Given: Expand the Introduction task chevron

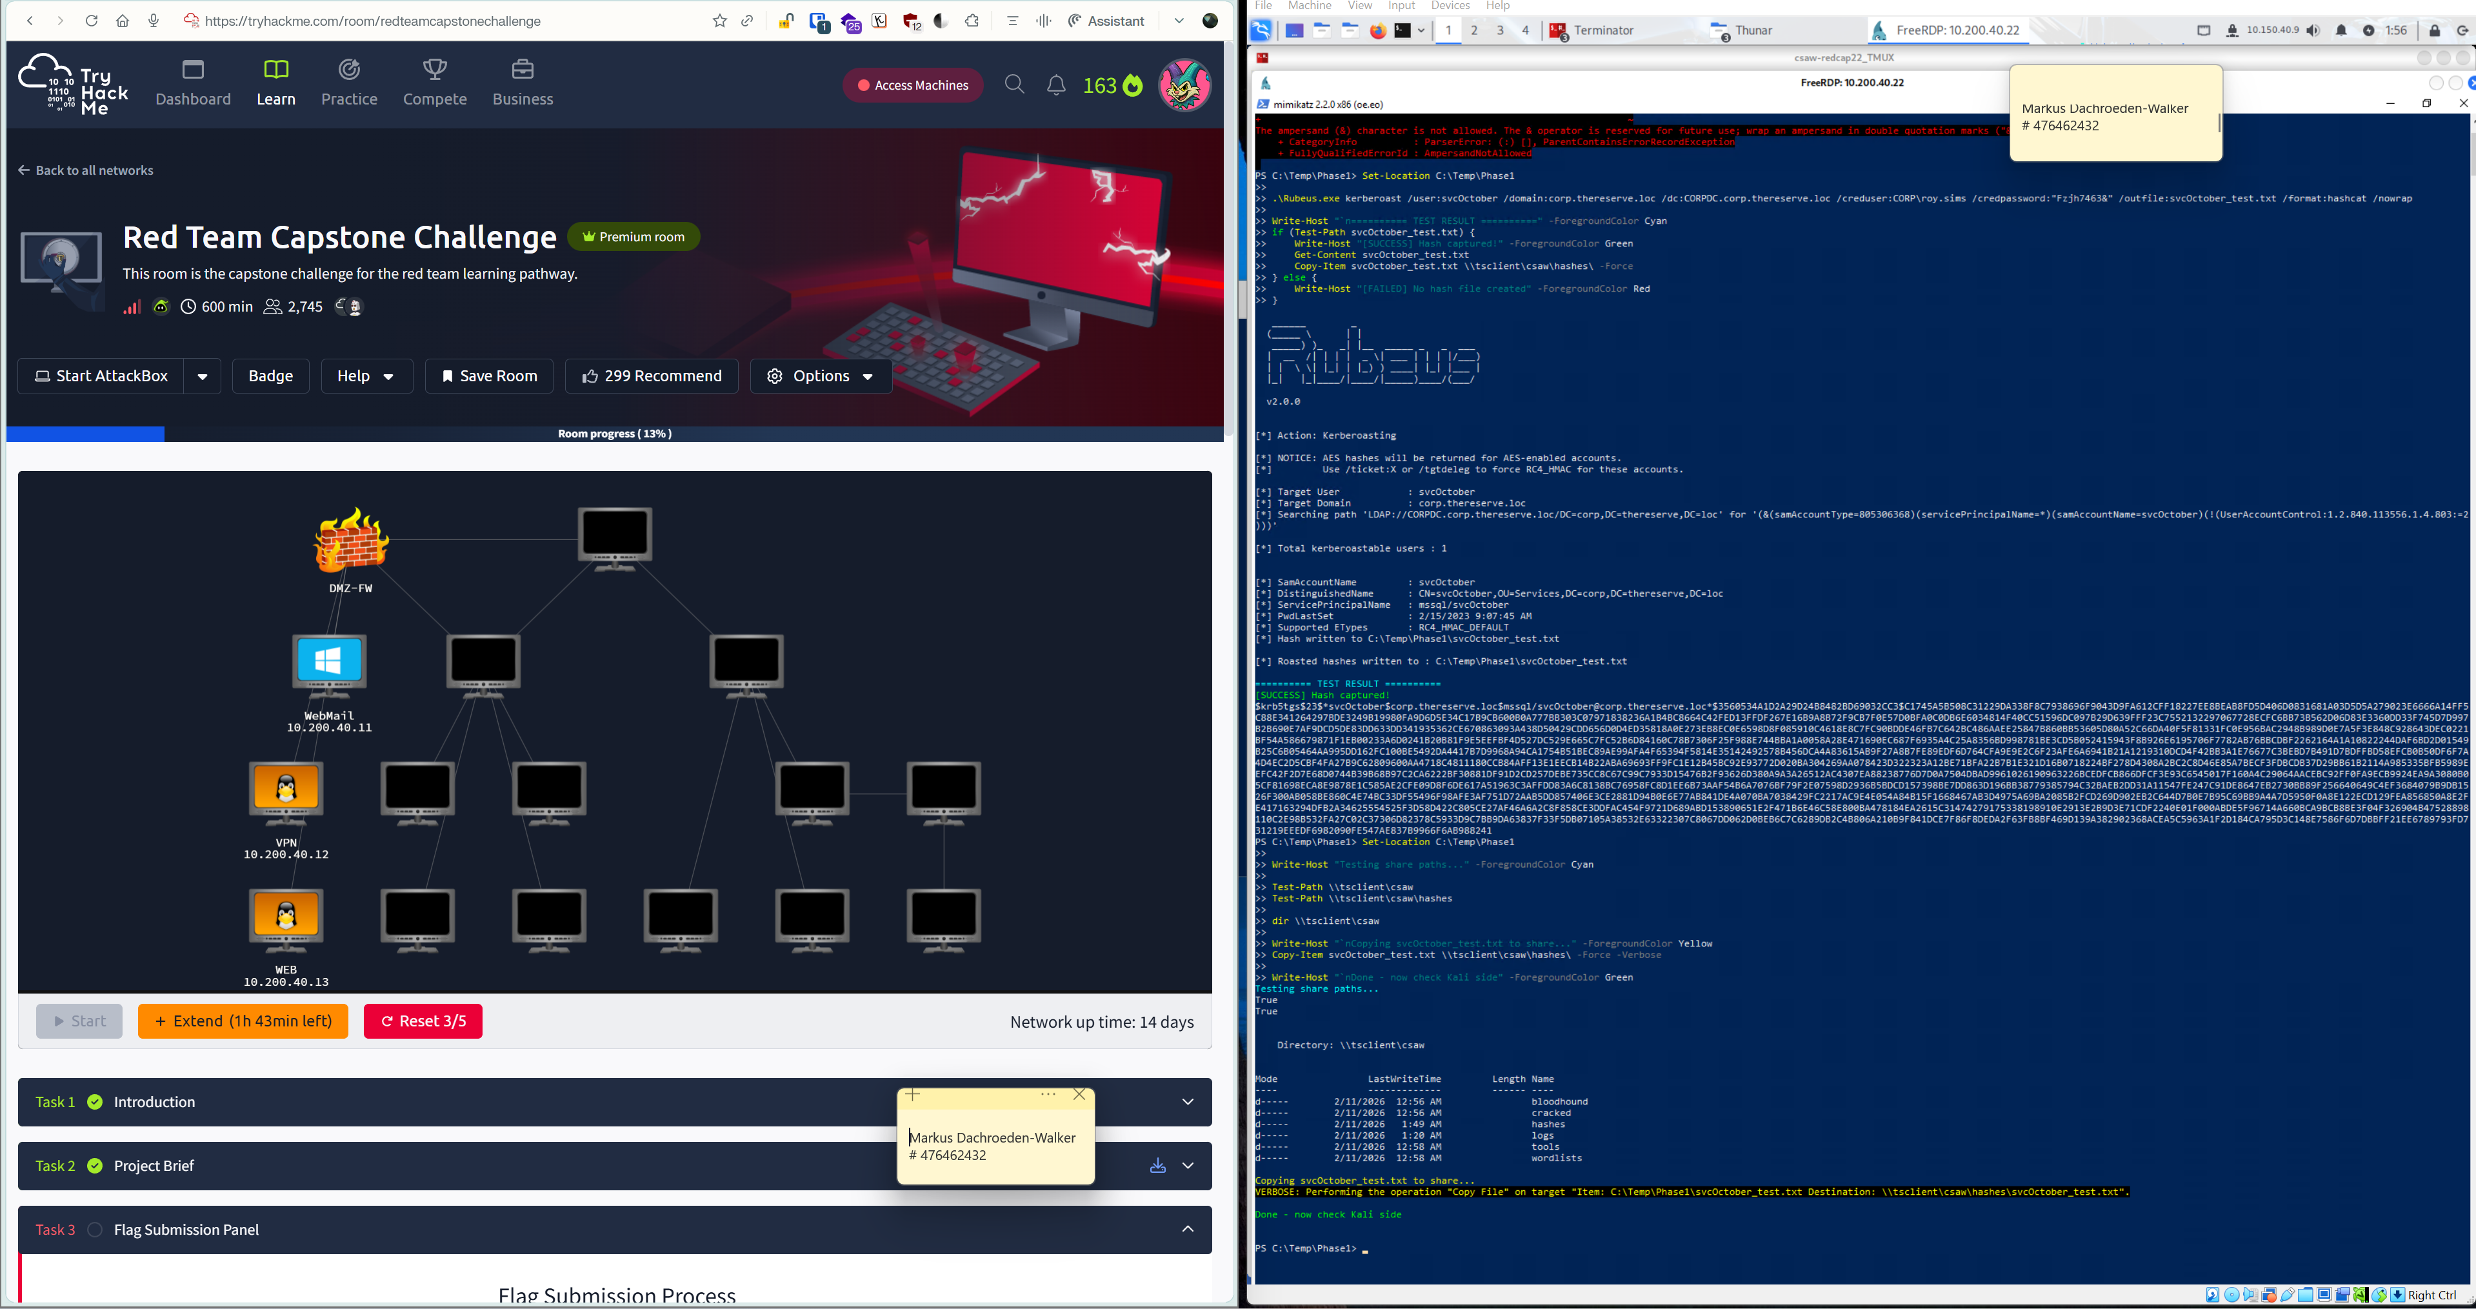Looking at the screenshot, I should pyautogui.click(x=1187, y=1101).
